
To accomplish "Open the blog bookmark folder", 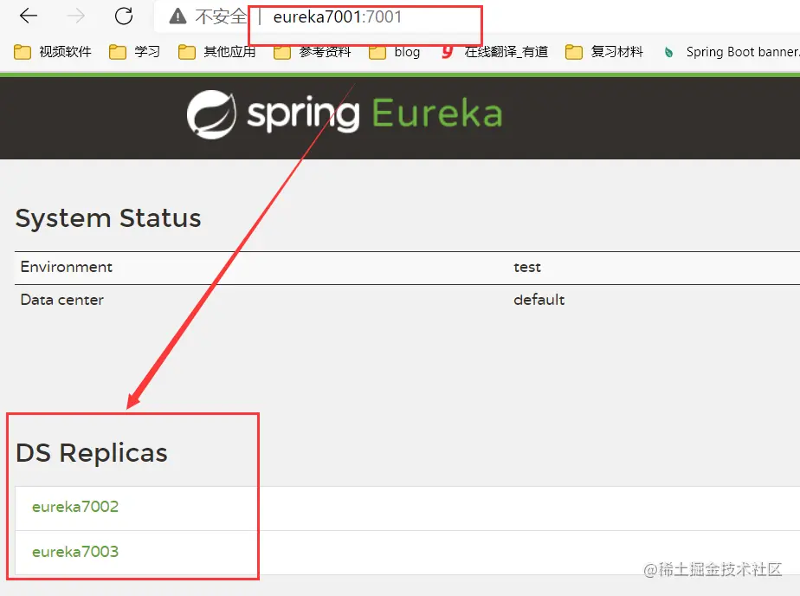I will click(x=395, y=51).
